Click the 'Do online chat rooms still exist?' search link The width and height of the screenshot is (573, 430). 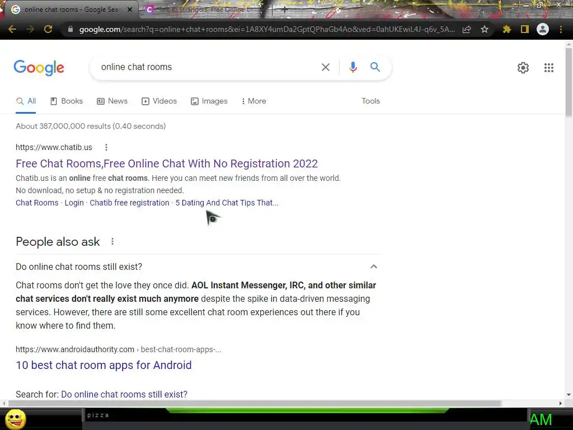(124, 395)
